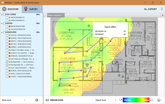Select the 4TBXQ network row
This screenshot has height=104, width=165.
click(21, 38)
